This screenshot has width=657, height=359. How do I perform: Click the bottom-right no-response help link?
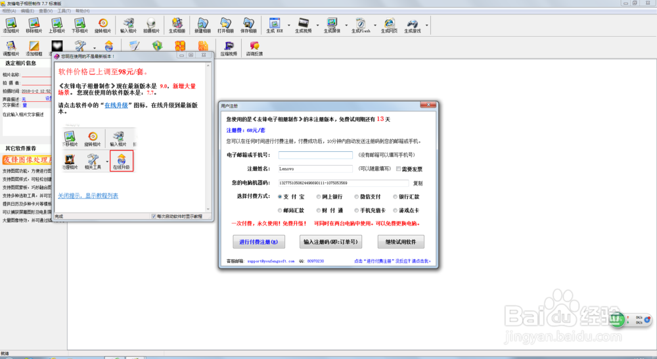pos(392,261)
